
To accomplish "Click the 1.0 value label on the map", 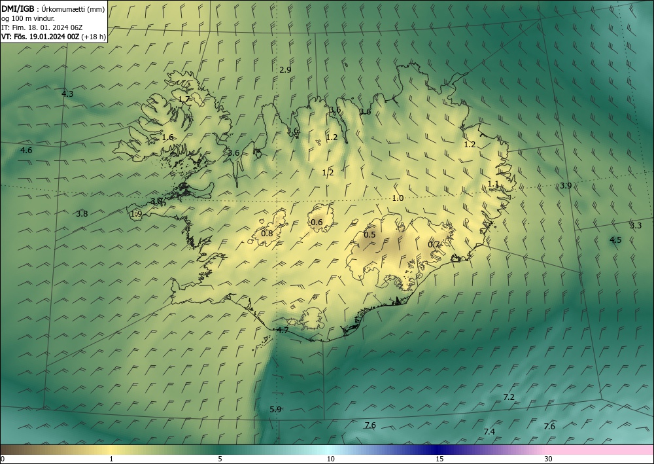I will [398, 198].
